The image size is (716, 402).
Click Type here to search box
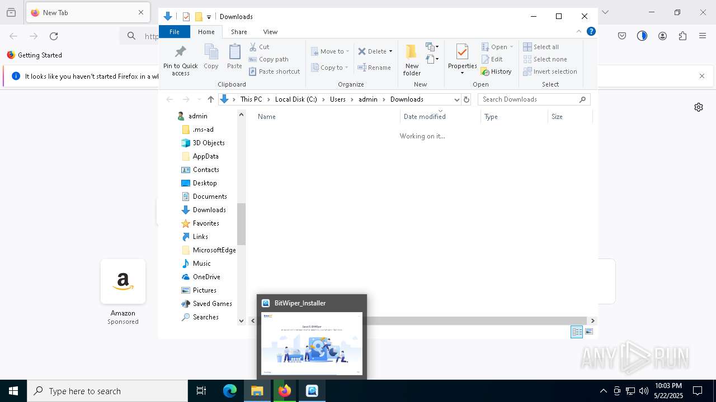click(107, 391)
